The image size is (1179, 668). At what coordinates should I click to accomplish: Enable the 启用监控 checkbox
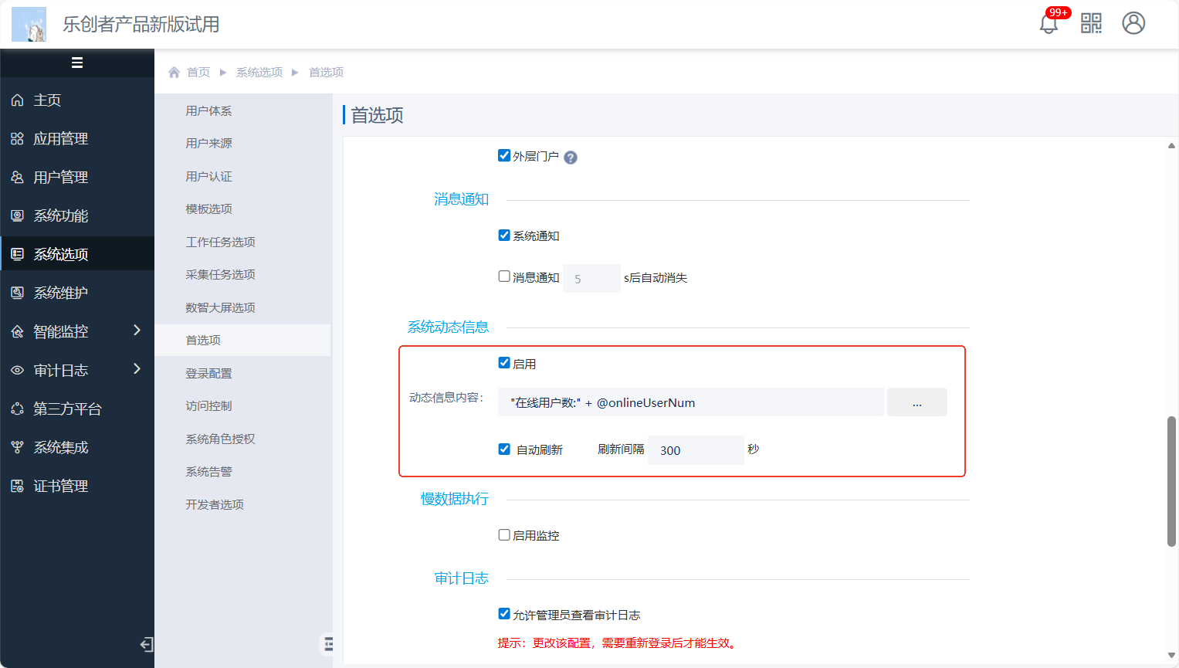coord(504,535)
